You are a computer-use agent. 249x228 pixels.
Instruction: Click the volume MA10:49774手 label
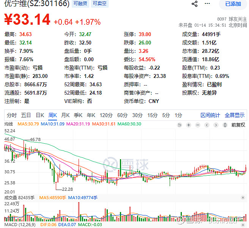pyautogui.click(x=83, y=198)
